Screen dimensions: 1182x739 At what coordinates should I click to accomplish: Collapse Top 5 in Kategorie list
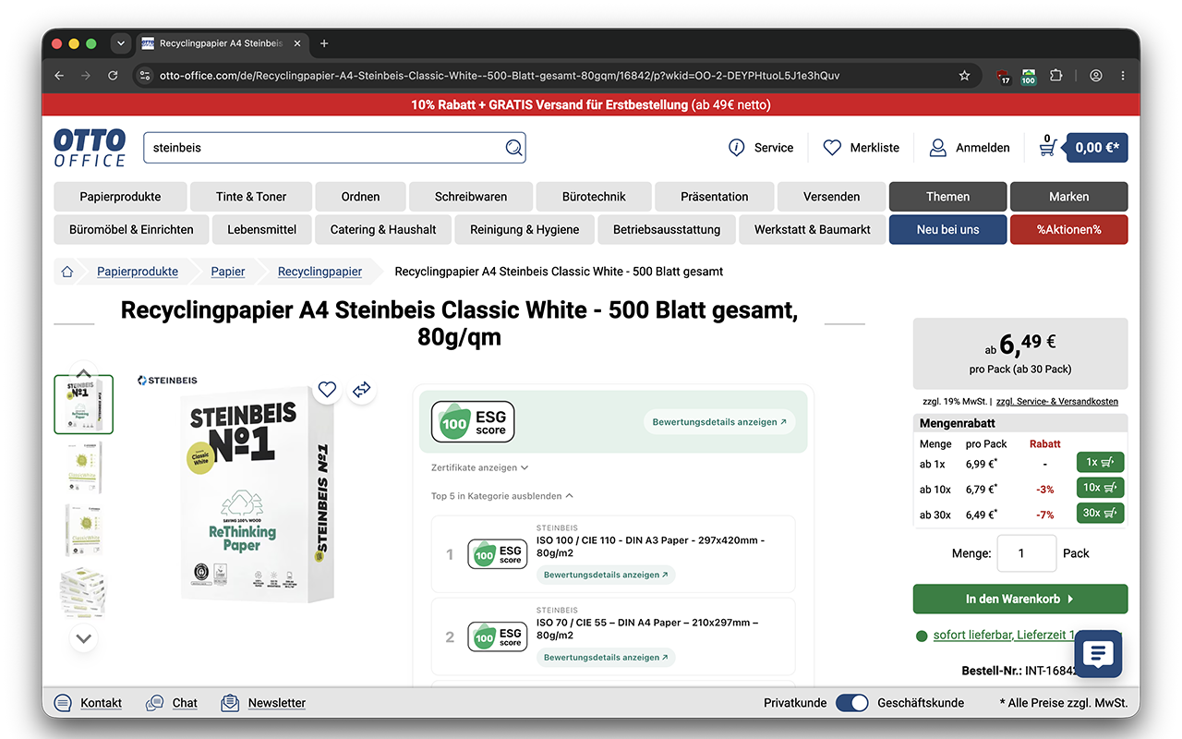[502, 496]
